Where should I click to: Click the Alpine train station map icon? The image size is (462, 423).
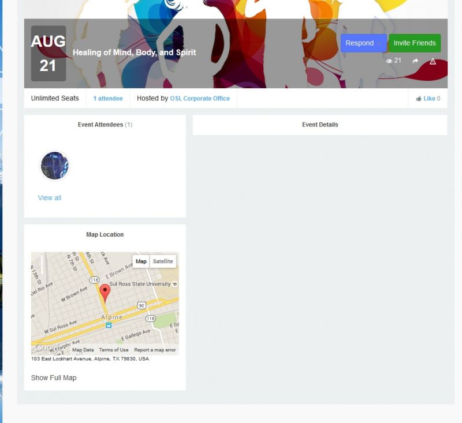pyautogui.click(x=109, y=325)
